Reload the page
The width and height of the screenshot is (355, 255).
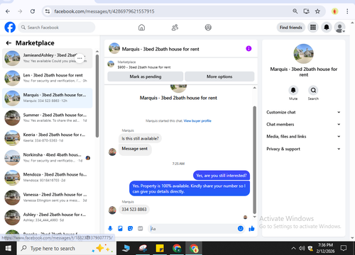coord(33,11)
